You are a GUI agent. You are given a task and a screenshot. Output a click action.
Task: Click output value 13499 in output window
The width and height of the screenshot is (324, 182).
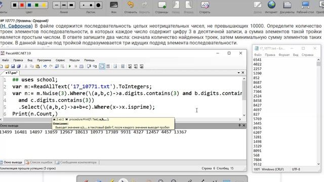click(x=6, y=132)
